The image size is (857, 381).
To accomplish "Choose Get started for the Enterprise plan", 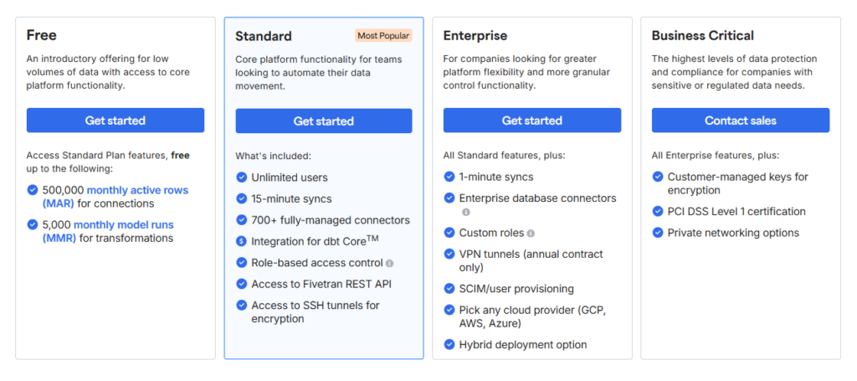I will coord(532,121).
